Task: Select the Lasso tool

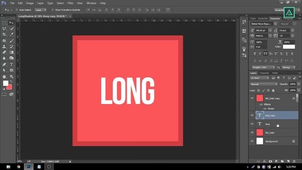Action: pos(4,29)
